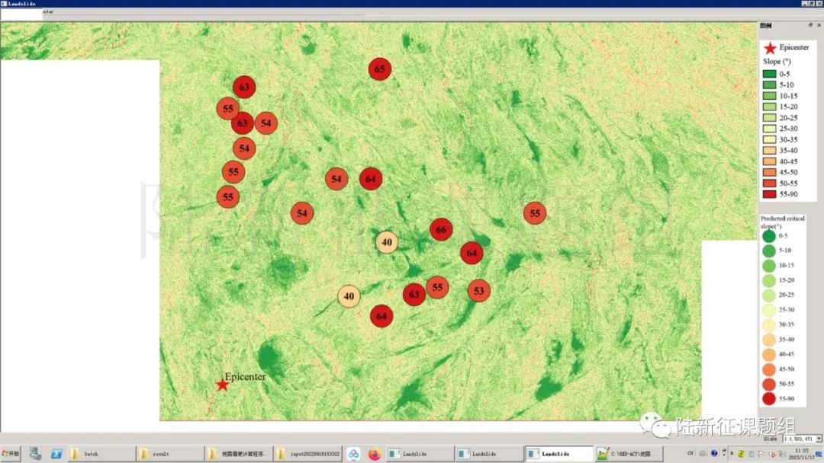
Task: Close the legend panel
Action: point(819,25)
